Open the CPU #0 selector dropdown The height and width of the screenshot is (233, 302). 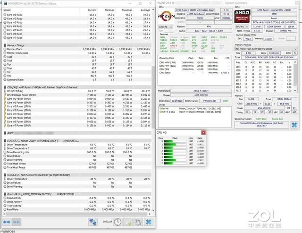pyautogui.click(x=166, y=27)
